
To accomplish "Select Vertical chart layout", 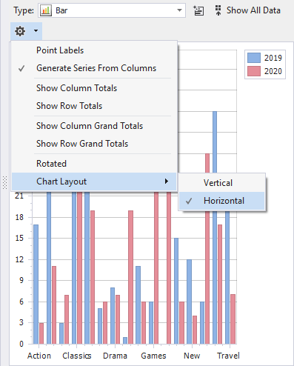I will [222, 183].
